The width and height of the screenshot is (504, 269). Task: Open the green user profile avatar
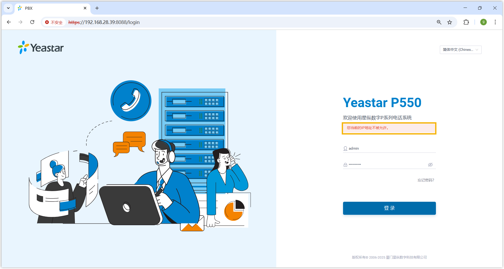pyautogui.click(x=483, y=22)
